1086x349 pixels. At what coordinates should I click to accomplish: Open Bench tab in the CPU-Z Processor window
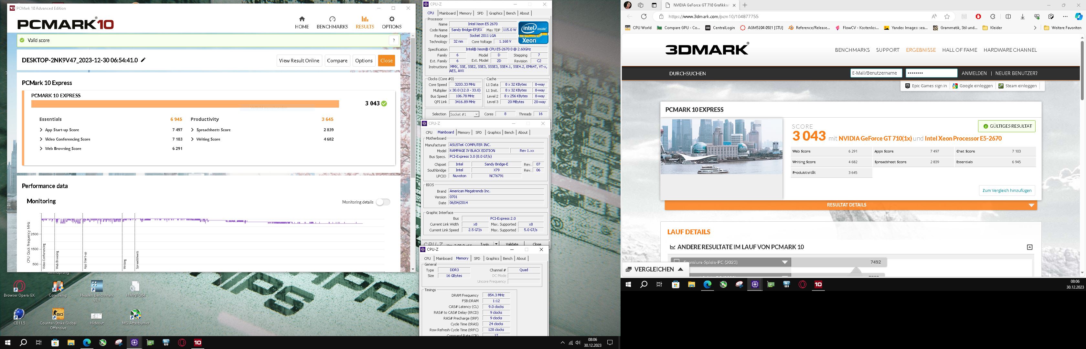511,13
